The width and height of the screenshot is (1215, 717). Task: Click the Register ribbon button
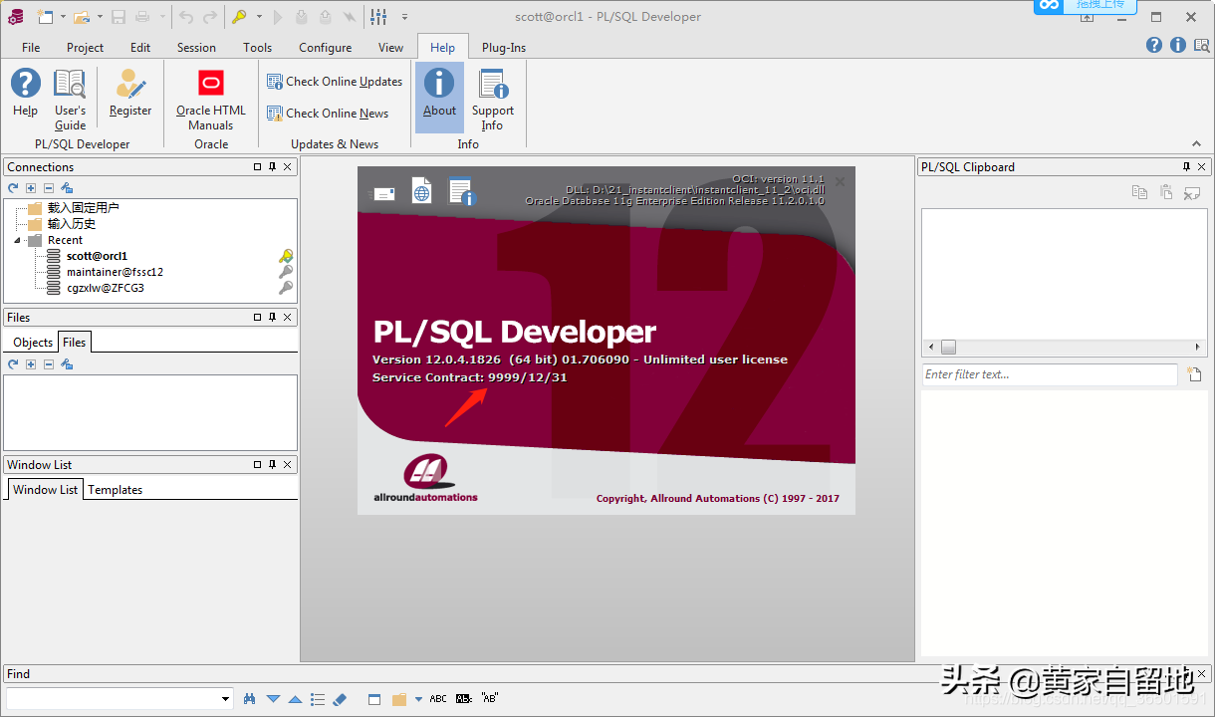130,93
